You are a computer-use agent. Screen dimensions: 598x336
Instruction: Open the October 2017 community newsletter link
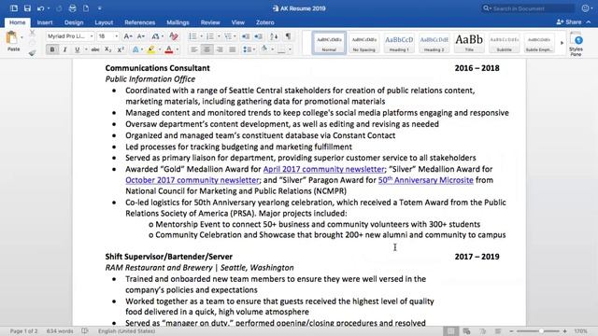coord(192,180)
